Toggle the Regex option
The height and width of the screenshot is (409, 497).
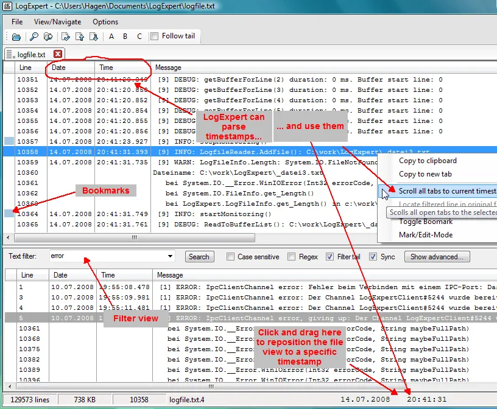pyautogui.click(x=292, y=256)
